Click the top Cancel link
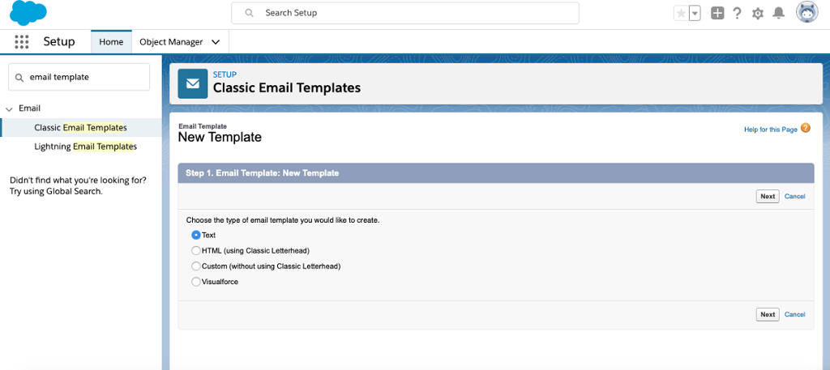830x370 pixels. point(794,196)
